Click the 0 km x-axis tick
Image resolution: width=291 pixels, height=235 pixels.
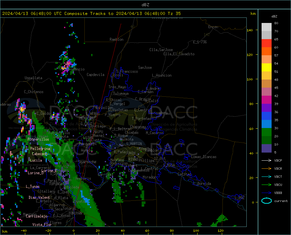(74, 230)
